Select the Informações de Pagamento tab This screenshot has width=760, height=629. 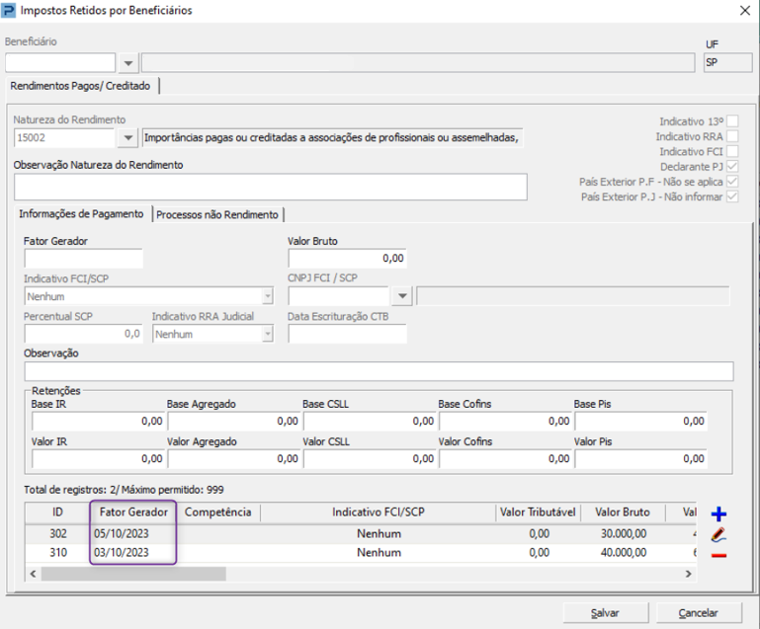pos(82,214)
